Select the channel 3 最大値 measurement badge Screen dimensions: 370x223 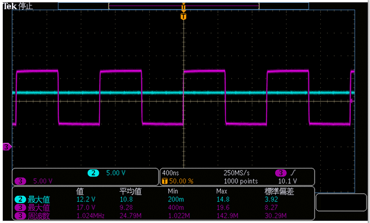20,207
